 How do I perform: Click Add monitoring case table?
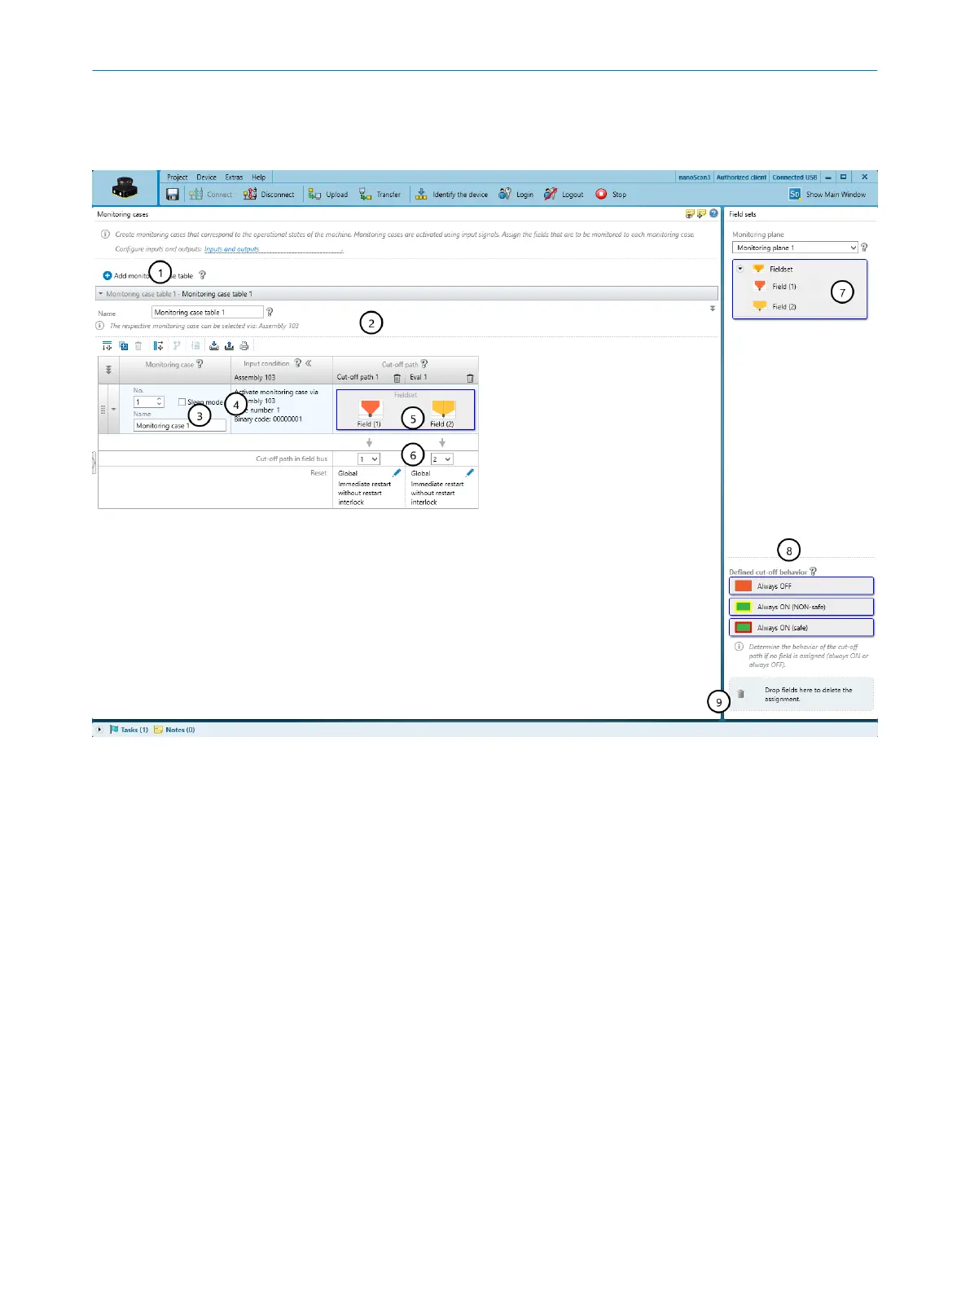[148, 275]
